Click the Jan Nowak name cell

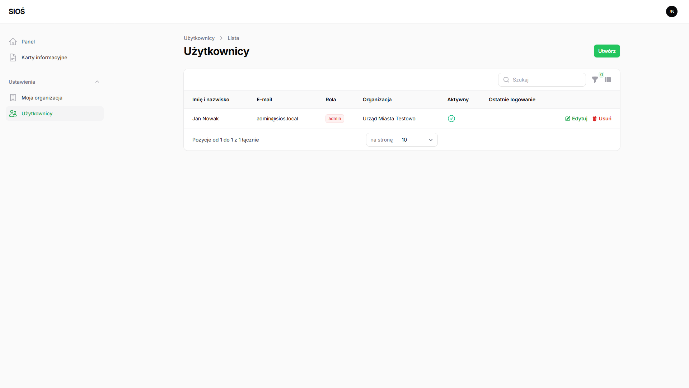pos(206,119)
